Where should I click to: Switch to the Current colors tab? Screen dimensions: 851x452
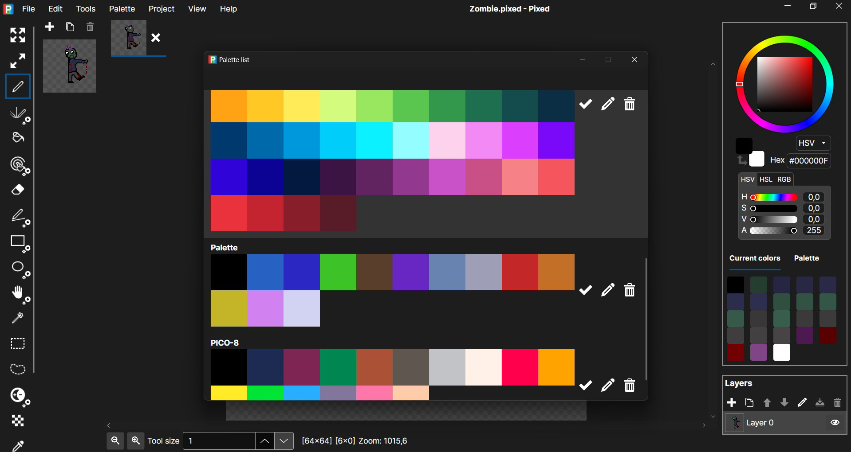pyautogui.click(x=755, y=258)
